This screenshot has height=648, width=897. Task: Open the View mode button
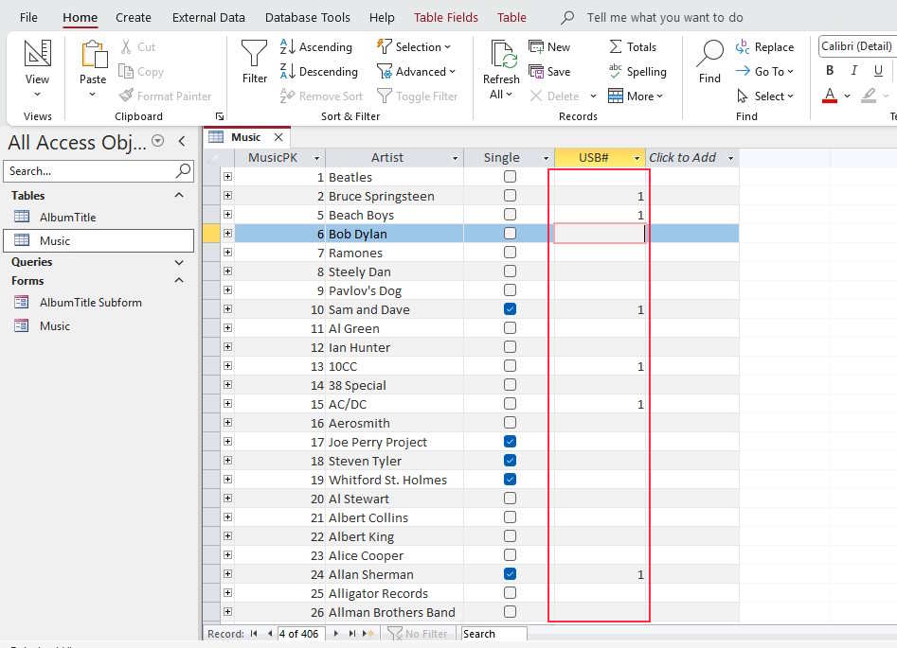pos(37,68)
